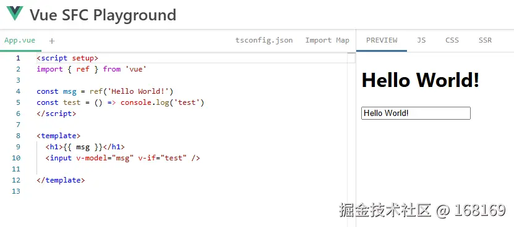Add a new file with plus icon

point(52,41)
